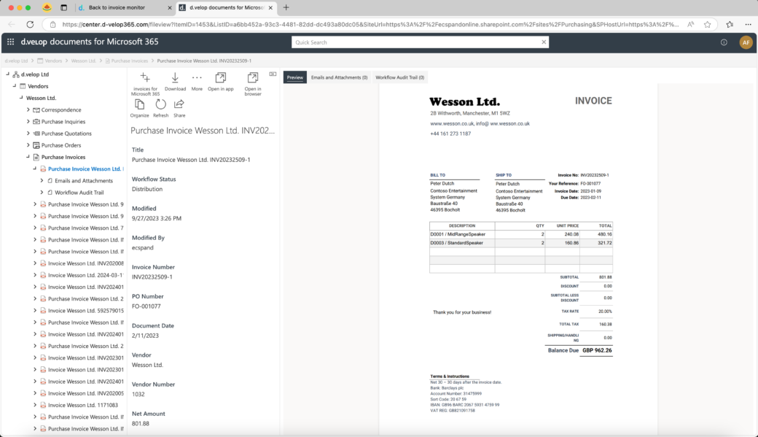Image resolution: width=758 pixels, height=437 pixels.
Task: Collapse the Wesson Ltd. tree node
Action: [x=21, y=97]
